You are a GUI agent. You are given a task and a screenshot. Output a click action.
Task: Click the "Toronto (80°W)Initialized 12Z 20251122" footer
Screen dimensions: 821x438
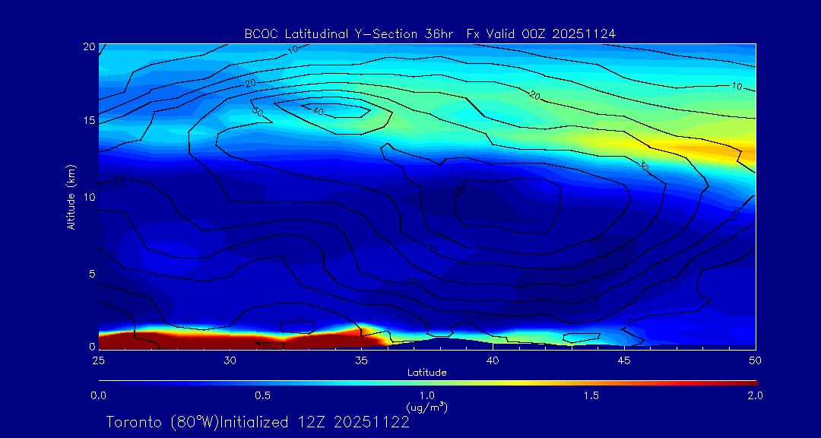pos(258,422)
